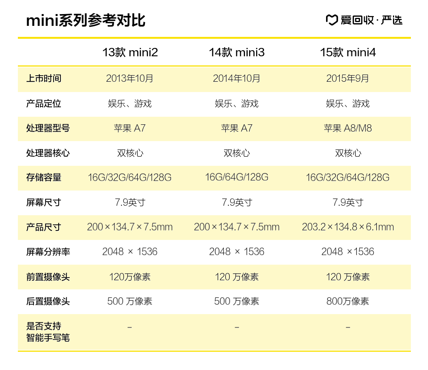Select the 2013年10月 release date cell
This screenshot has width=428, height=370.
(x=130, y=79)
